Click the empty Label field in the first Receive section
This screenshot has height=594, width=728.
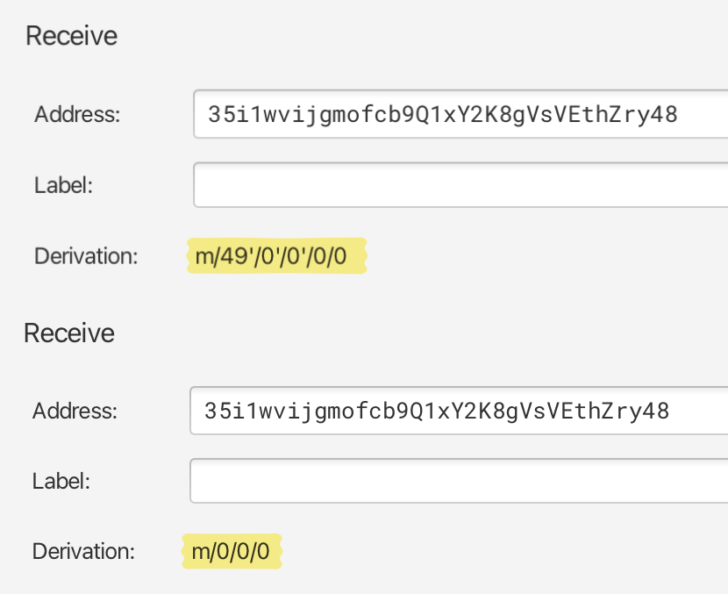pos(460,185)
